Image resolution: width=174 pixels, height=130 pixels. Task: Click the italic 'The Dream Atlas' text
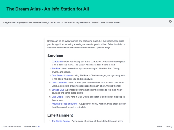pyautogui.click(x=82, y=65)
